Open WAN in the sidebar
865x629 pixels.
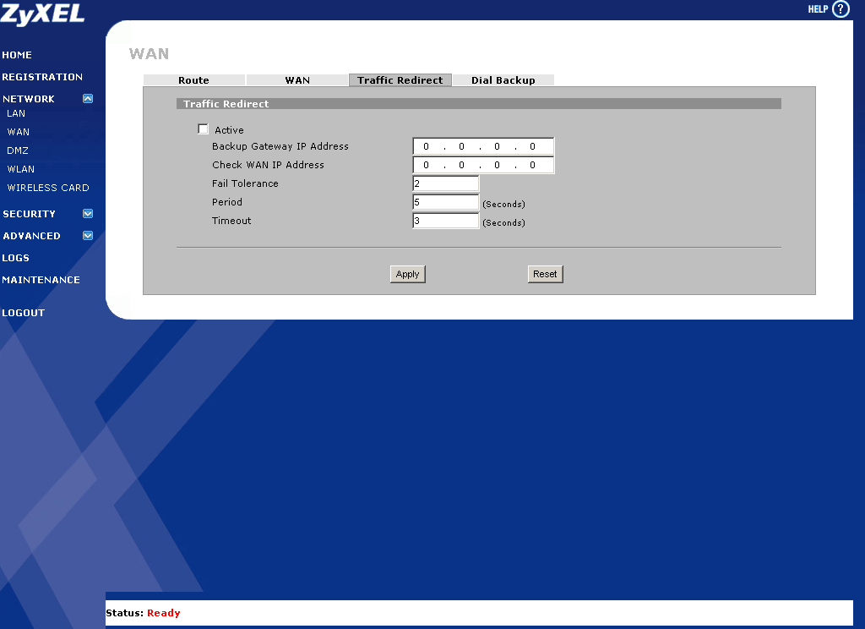click(x=19, y=132)
